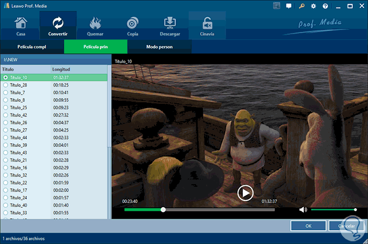Open the Descargar download module
This screenshot has width=368, height=244.
pos(170,26)
